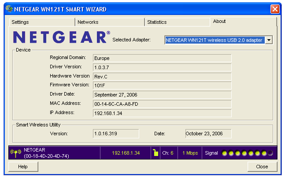Click the NETGEAR WN121T adapter combo box text
Viewport: 285px width, 178px height.
tap(215, 40)
